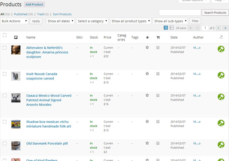Tick checkbox for Old Danmark Porcelain pill
This screenshot has height=161, width=229.
[5, 143]
